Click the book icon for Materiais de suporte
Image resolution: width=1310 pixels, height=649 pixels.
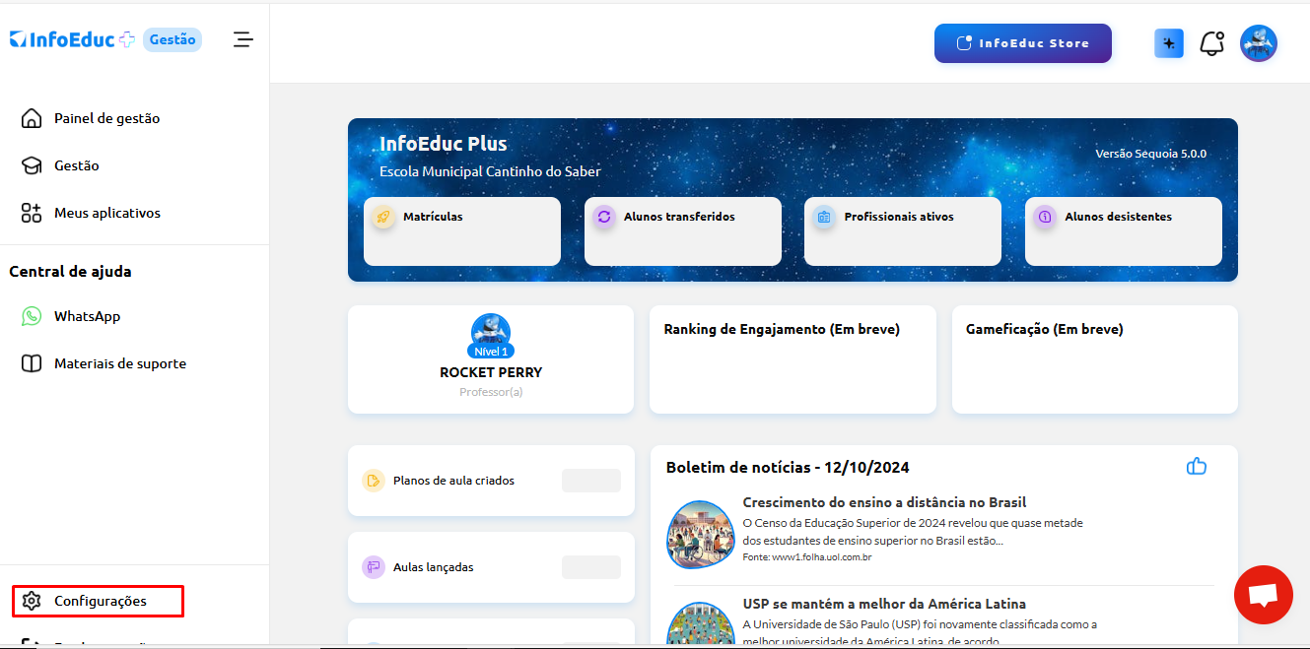32,363
